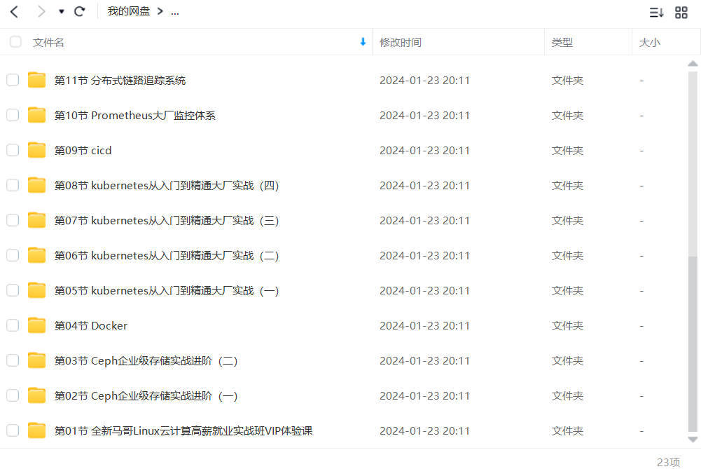Image resolution: width=701 pixels, height=469 pixels.
Task: Click the scrollbar up arrow
Action: click(693, 64)
